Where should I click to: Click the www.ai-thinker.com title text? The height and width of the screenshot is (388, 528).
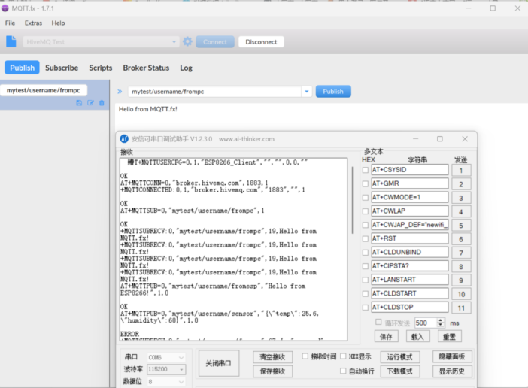pos(247,139)
